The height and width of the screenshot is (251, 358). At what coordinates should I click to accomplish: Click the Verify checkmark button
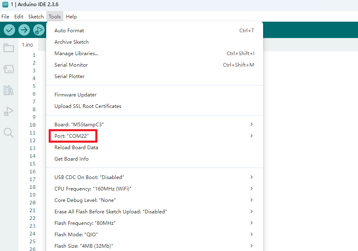tap(9, 30)
